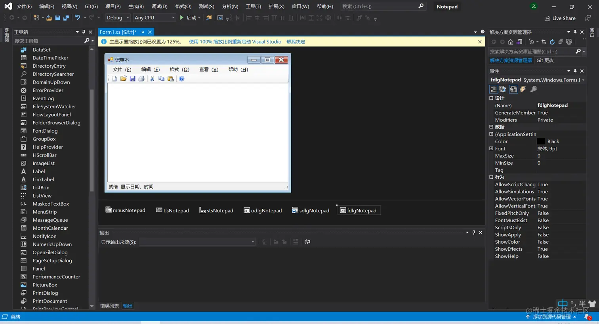599x324 pixels.
Task: Collapse the 行为 category in Properties
Action: pos(491,177)
